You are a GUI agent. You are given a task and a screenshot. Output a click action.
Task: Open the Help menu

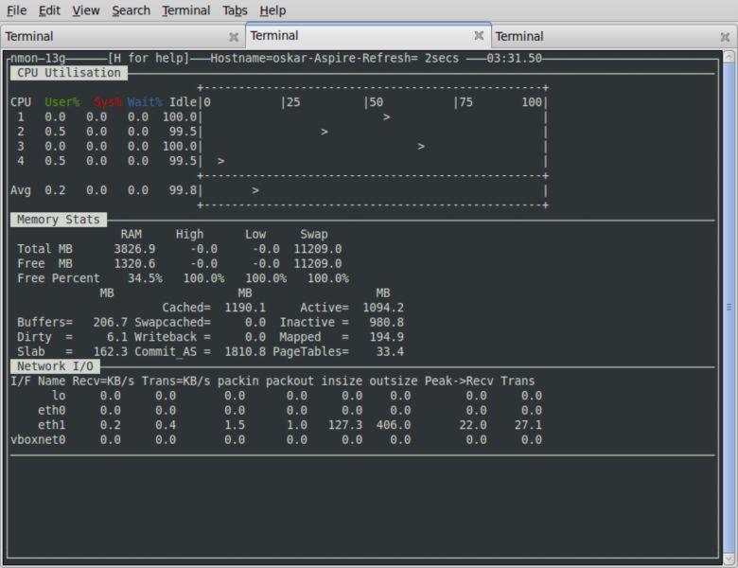tap(272, 10)
